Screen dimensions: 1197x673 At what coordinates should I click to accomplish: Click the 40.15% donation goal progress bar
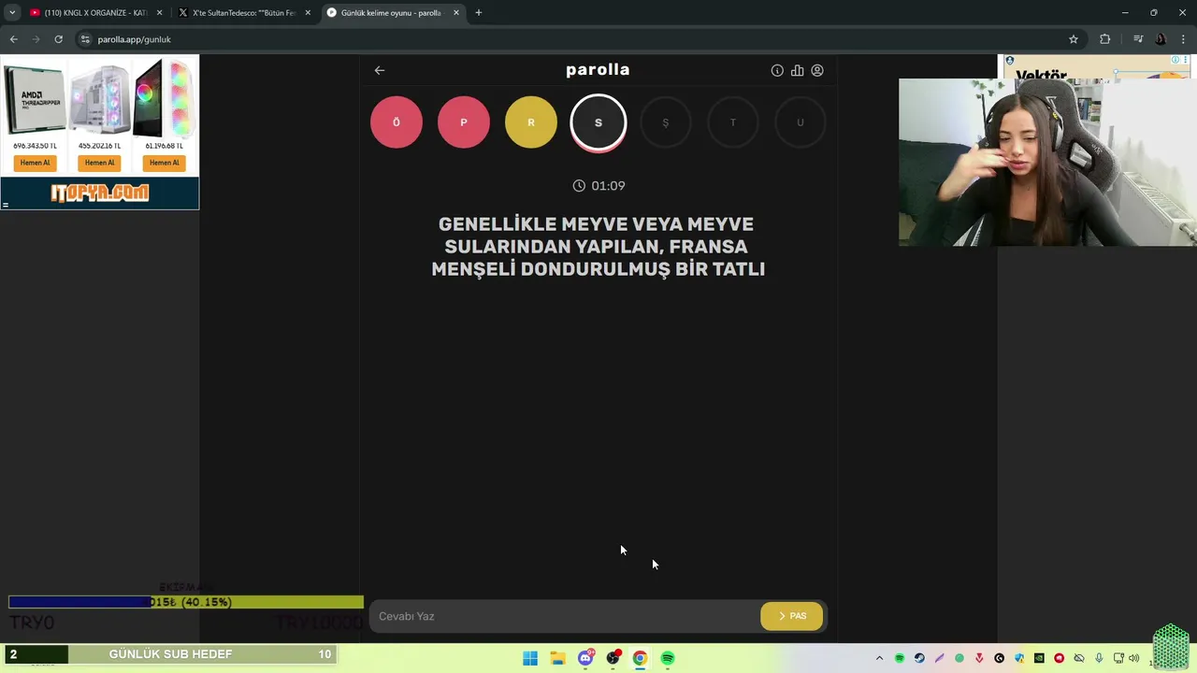186,602
